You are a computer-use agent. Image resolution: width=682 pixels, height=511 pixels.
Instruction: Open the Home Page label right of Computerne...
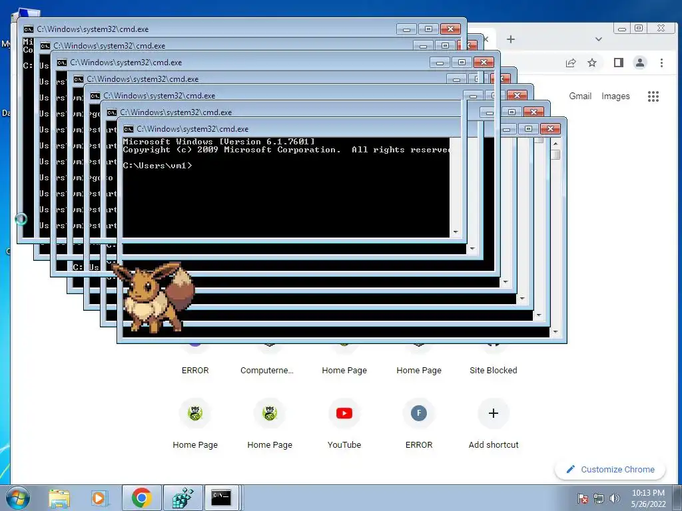[344, 370]
